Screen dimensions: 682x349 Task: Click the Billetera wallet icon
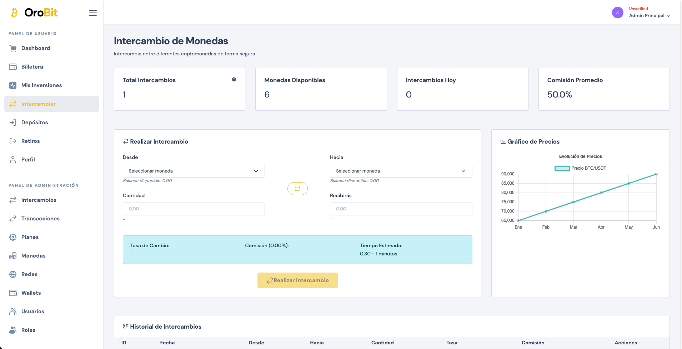[x=13, y=67]
